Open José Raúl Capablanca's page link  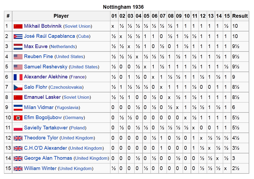[49, 36]
